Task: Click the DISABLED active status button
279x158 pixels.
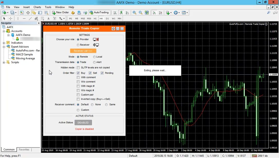Action: [x=83, y=123]
